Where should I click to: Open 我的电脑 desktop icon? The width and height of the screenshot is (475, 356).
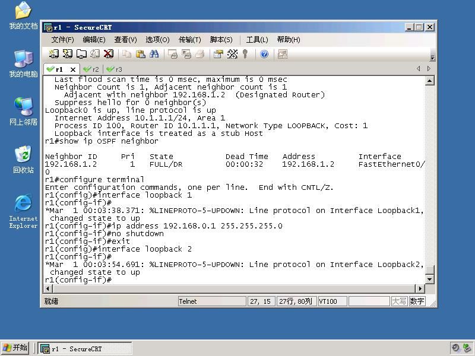coord(23,64)
